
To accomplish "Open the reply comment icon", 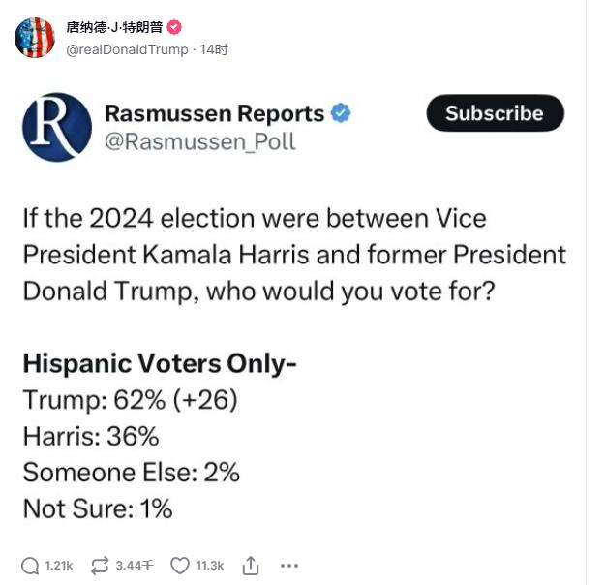I will pyautogui.click(x=30, y=566).
